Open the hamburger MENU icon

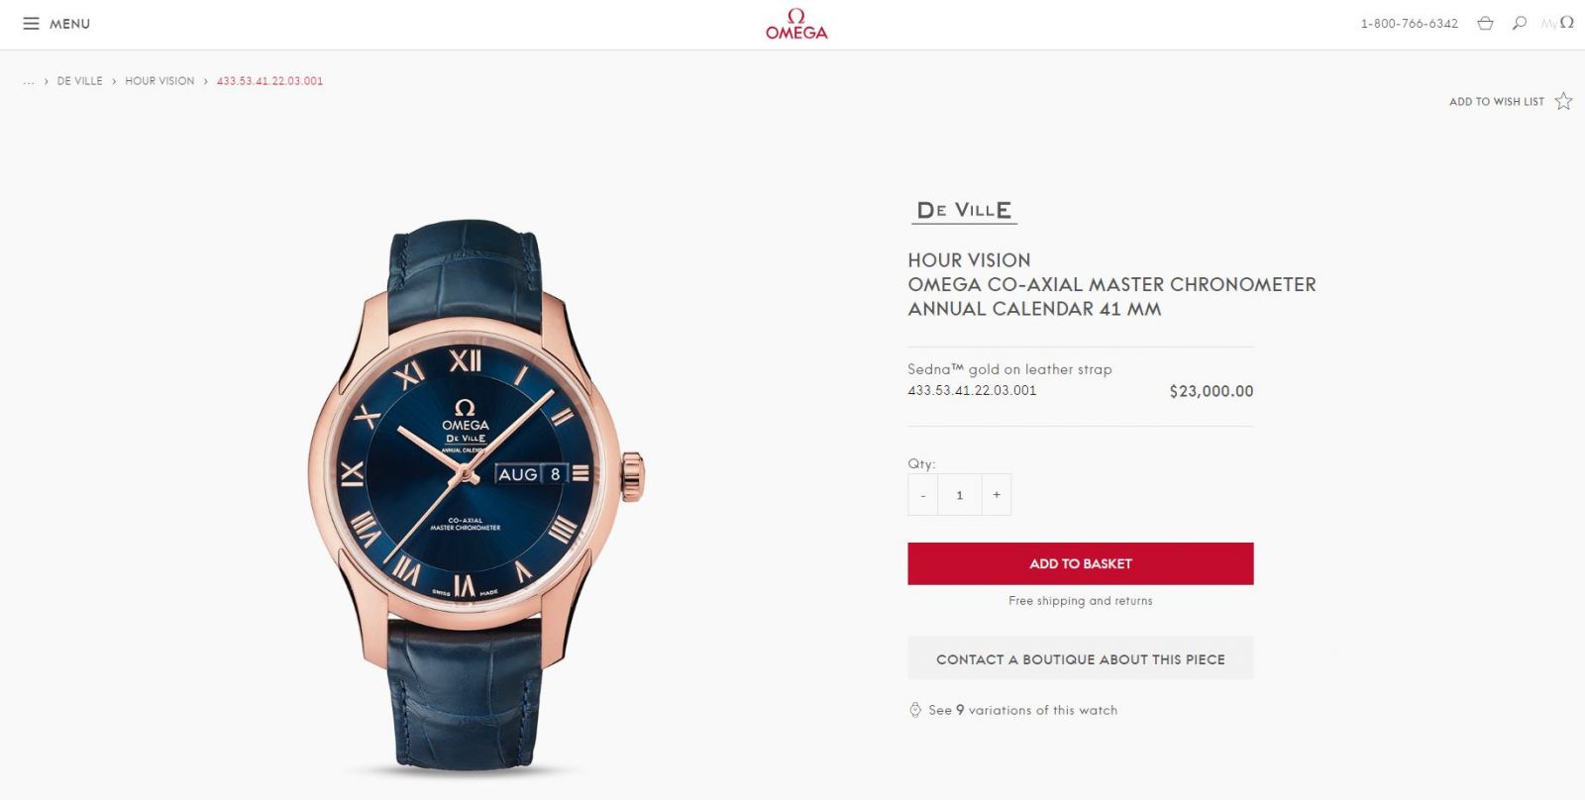(x=32, y=23)
